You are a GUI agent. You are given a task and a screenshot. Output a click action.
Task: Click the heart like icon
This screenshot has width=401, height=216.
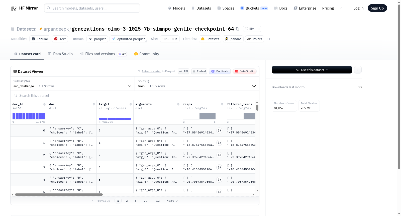pos(247,29)
